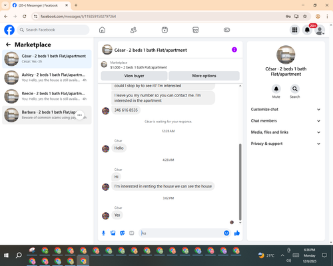Open the notifications bell with red badge

coord(307,30)
